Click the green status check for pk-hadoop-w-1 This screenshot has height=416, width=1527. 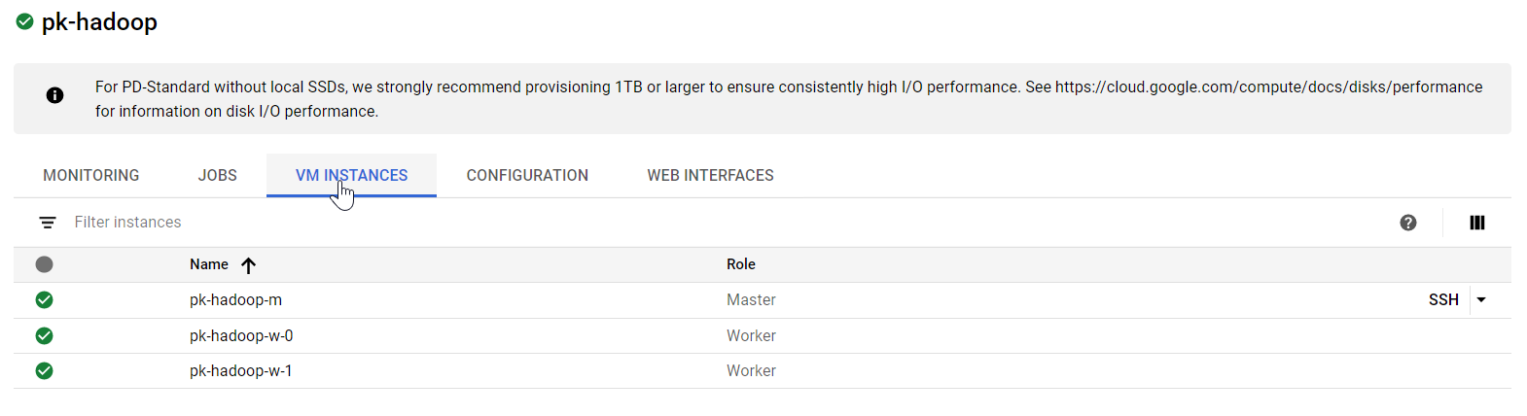click(44, 370)
